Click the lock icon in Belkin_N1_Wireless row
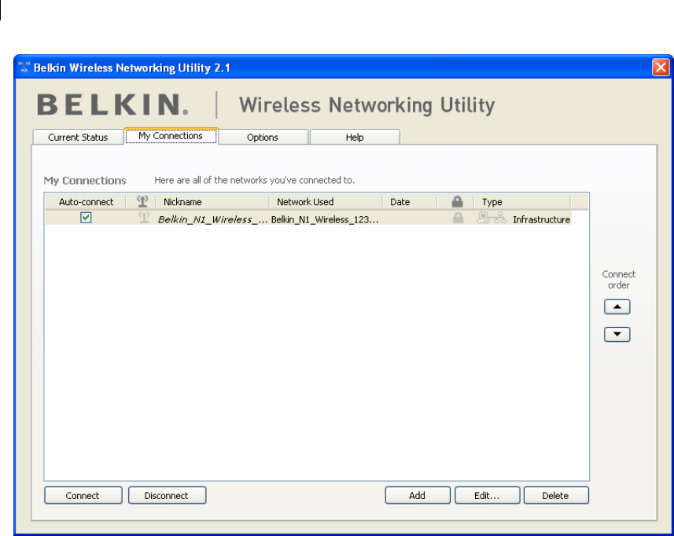674x536 pixels. click(x=458, y=218)
